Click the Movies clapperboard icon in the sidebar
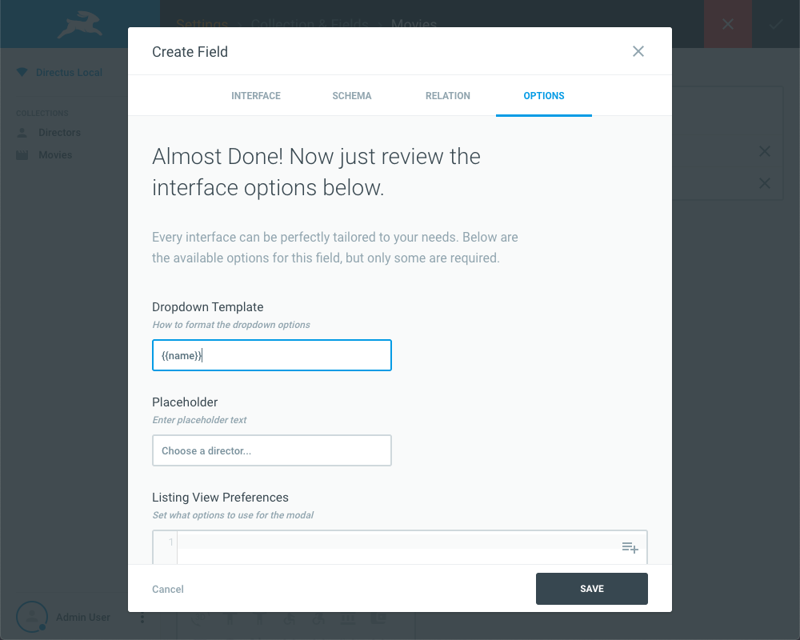This screenshot has width=800, height=640. point(22,155)
